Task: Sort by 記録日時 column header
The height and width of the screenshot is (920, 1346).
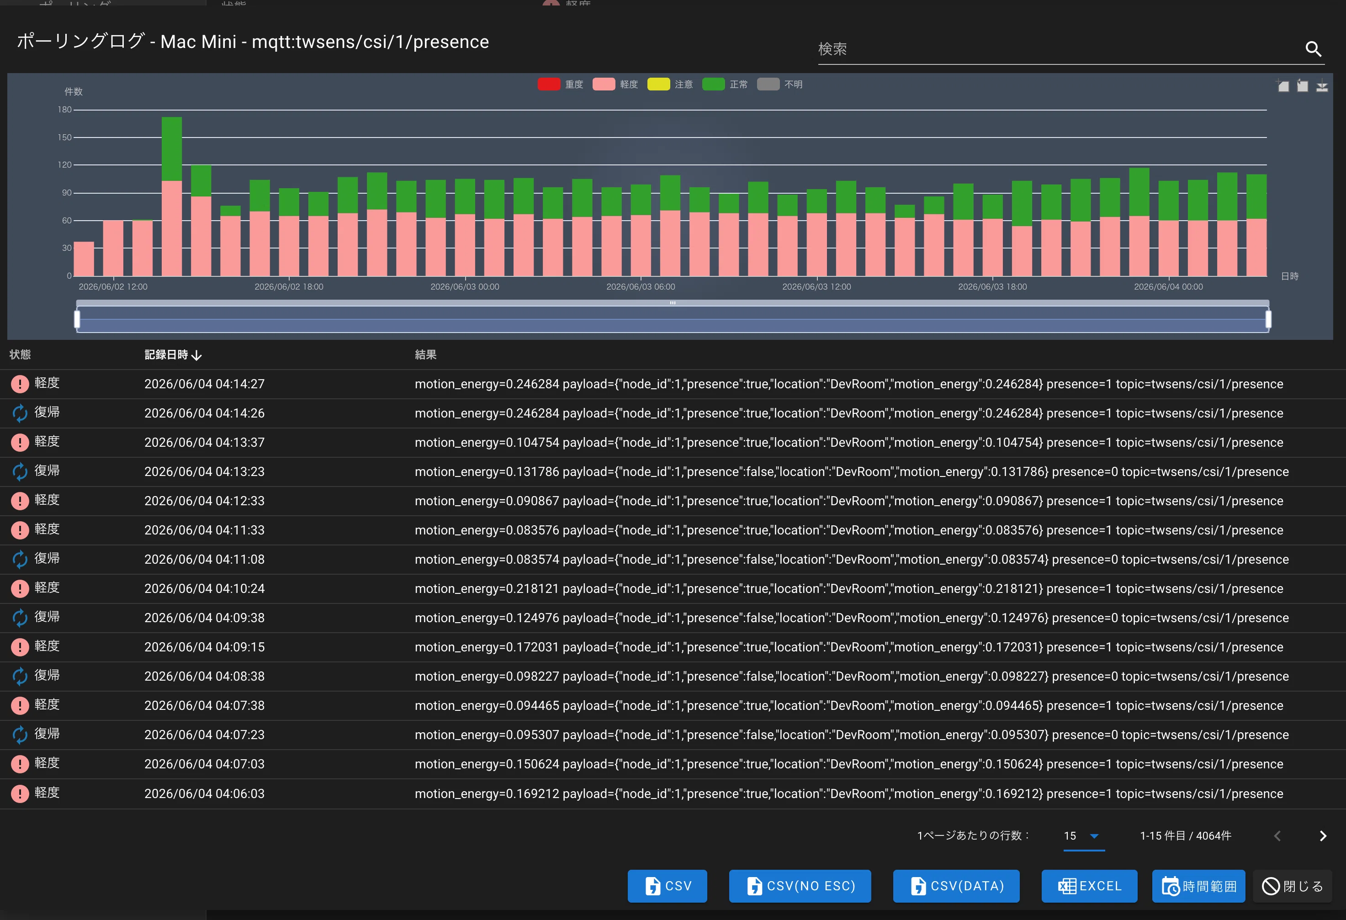Action: click(173, 355)
